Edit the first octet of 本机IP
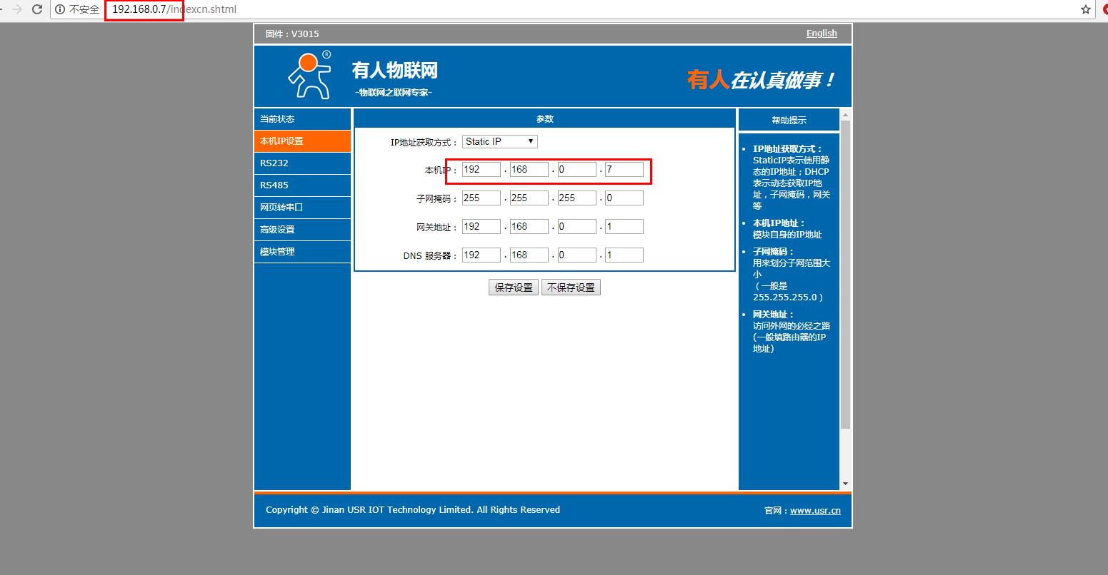This screenshot has height=575, width=1108. click(481, 170)
